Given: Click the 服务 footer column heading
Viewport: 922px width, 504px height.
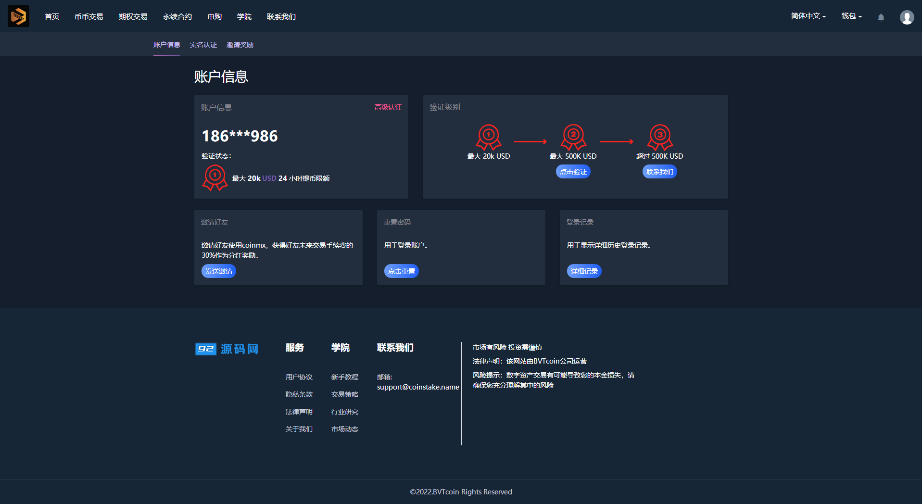Looking at the screenshot, I should click(x=295, y=348).
